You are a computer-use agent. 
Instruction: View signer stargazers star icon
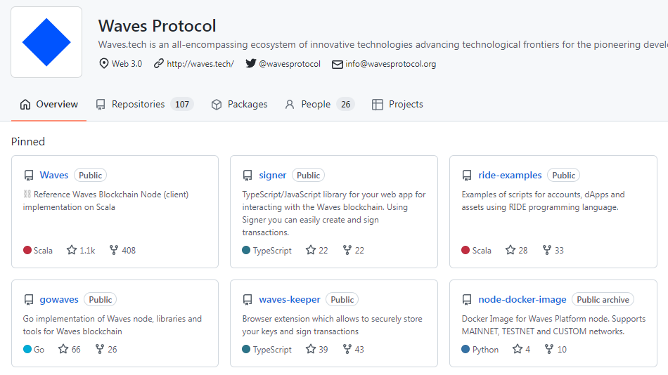(x=311, y=250)
